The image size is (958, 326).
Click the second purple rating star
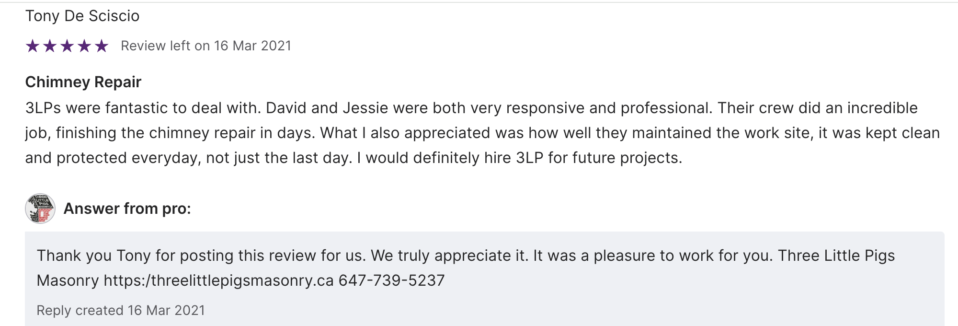50,46
